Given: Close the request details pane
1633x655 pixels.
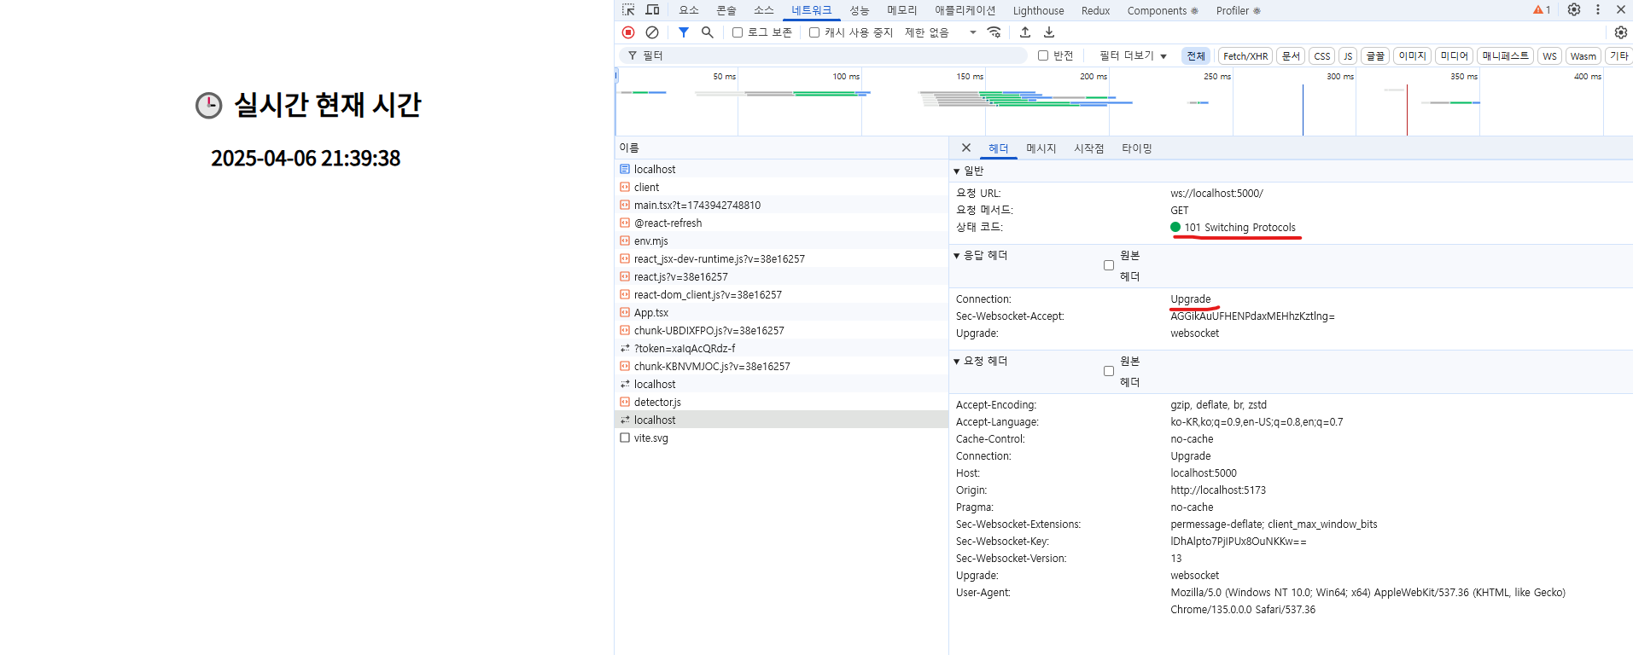Looking at the screenshot, I should 966,148.
